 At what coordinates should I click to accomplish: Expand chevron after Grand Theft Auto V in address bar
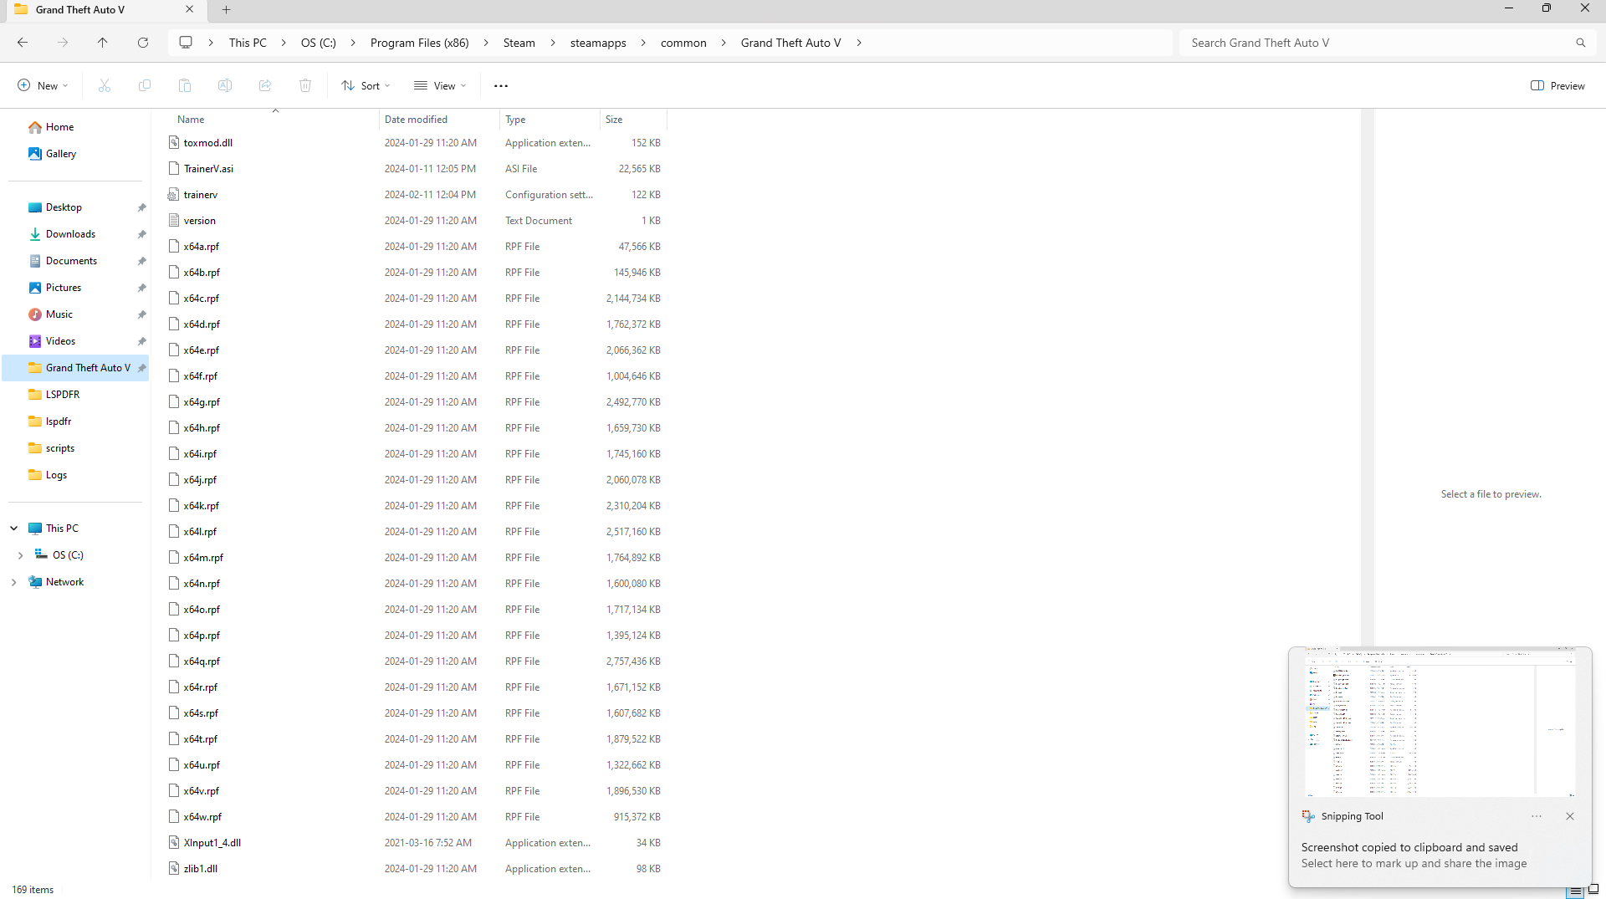859,43
